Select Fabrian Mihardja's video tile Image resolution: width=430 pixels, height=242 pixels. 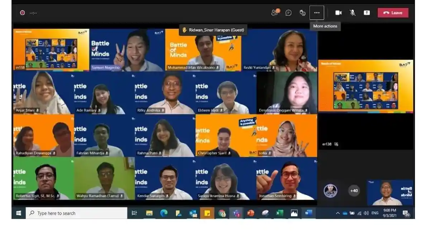[x=105, y=136]
